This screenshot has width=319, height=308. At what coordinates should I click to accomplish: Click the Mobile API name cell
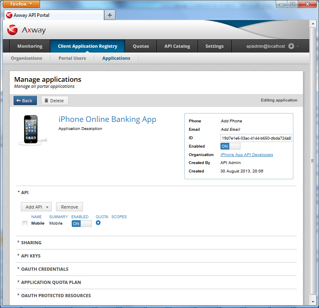[x=38, y=223]
